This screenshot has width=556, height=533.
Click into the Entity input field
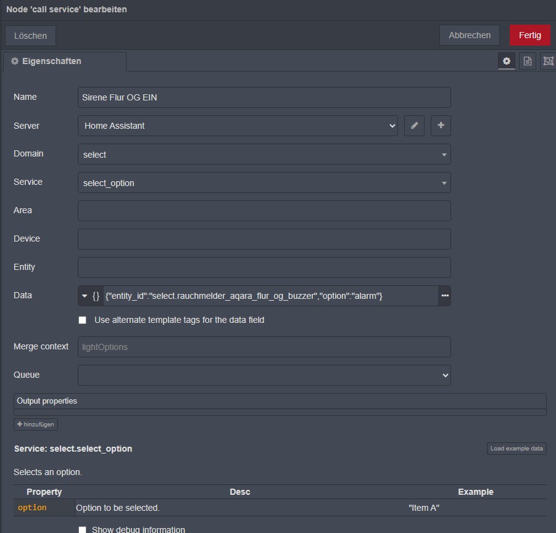point(264,267)
